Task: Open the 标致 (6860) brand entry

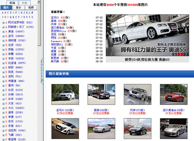Action: [x=16, y=68]
